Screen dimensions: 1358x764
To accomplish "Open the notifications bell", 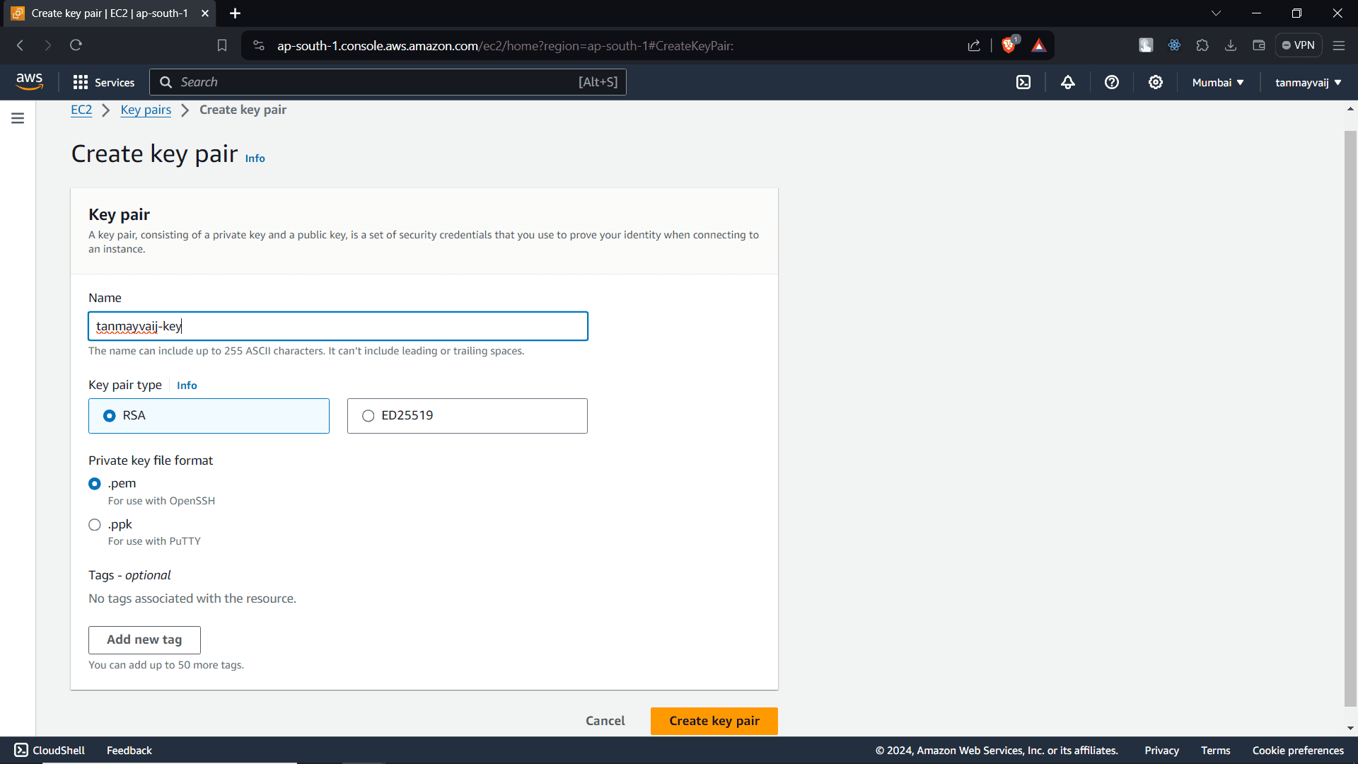I will click(1068, 82).
